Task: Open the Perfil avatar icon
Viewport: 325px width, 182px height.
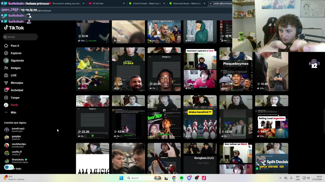Action: point(6,105)
